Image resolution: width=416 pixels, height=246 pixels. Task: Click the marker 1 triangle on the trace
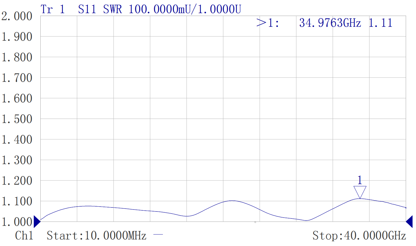[x=360, y=192]
